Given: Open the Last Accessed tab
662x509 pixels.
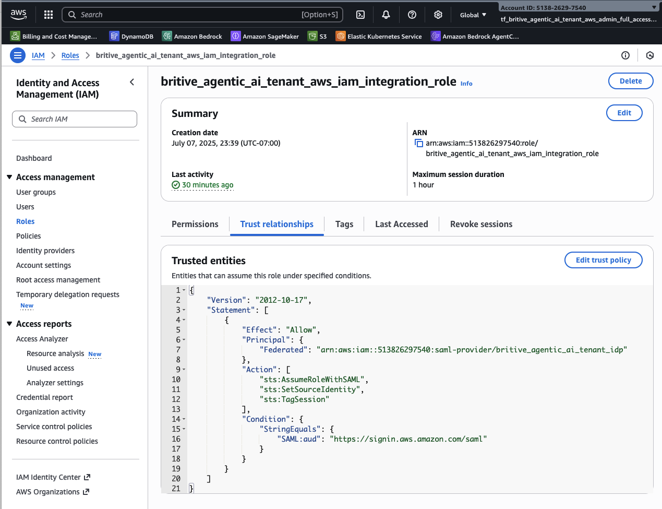Looking at the screenshot, I should (x=401, y=224).
